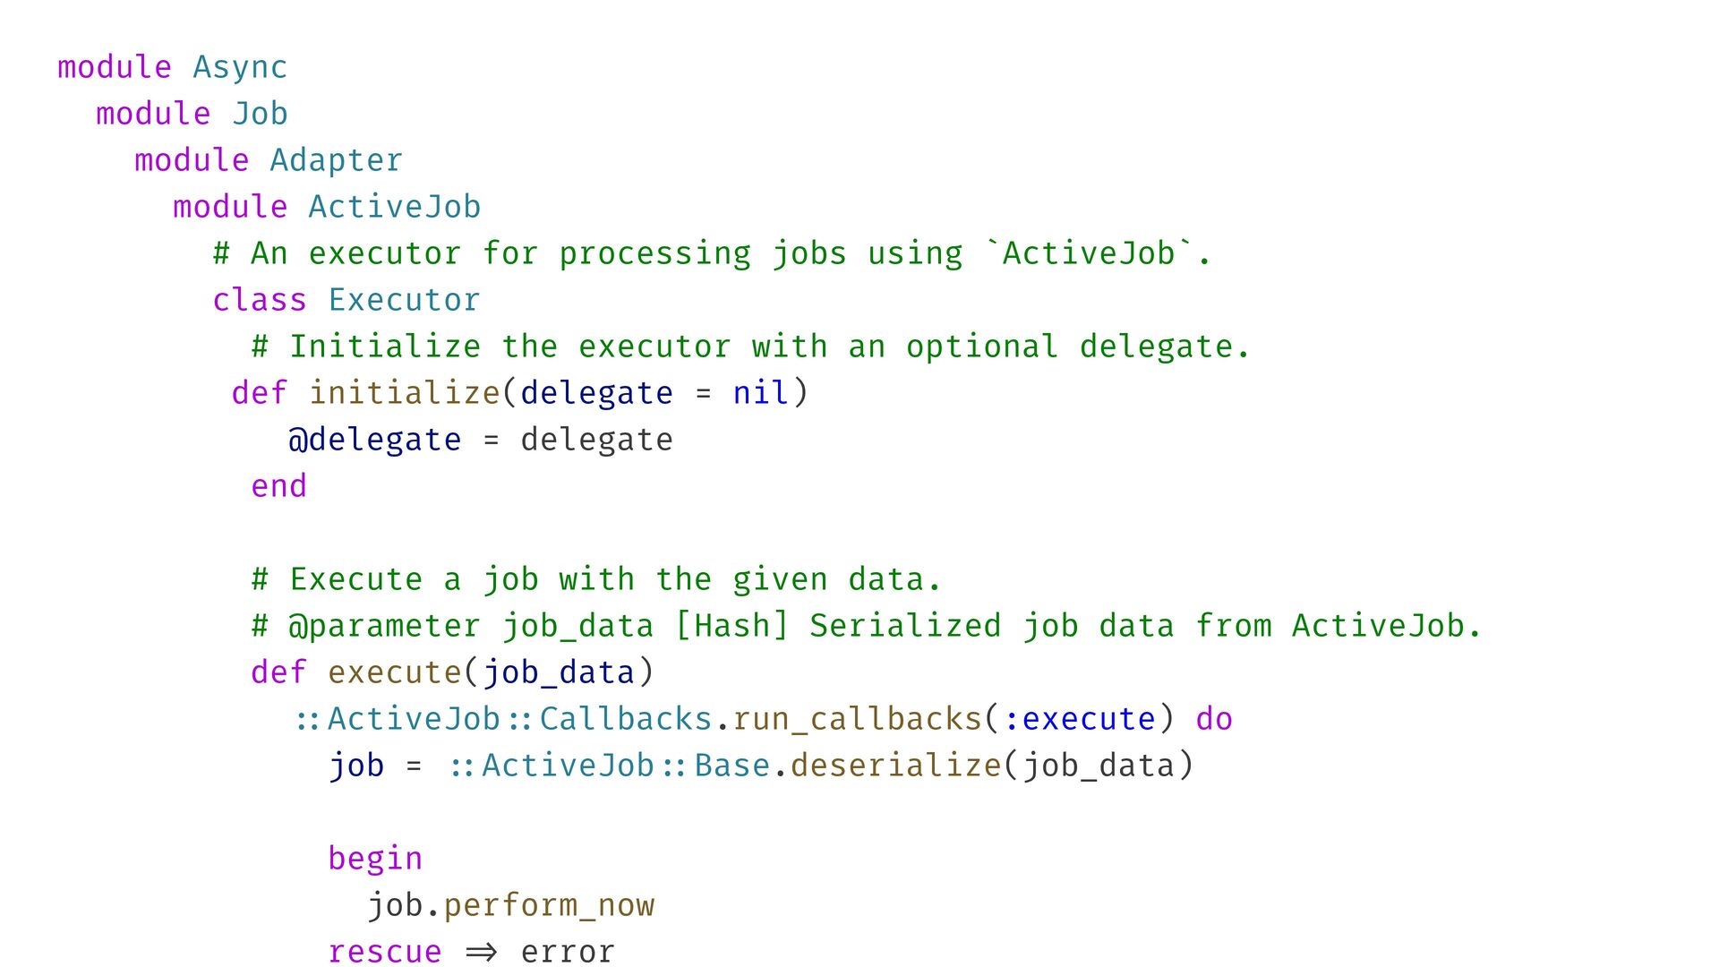Click the 'rescue' keyword
This screenshot has height=967, width=1719.
click(x=384, y=952)
